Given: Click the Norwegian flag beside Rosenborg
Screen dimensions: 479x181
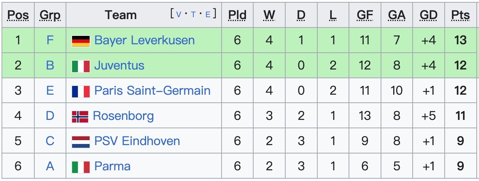Looking at the screenshot, I should click(80, 116).
